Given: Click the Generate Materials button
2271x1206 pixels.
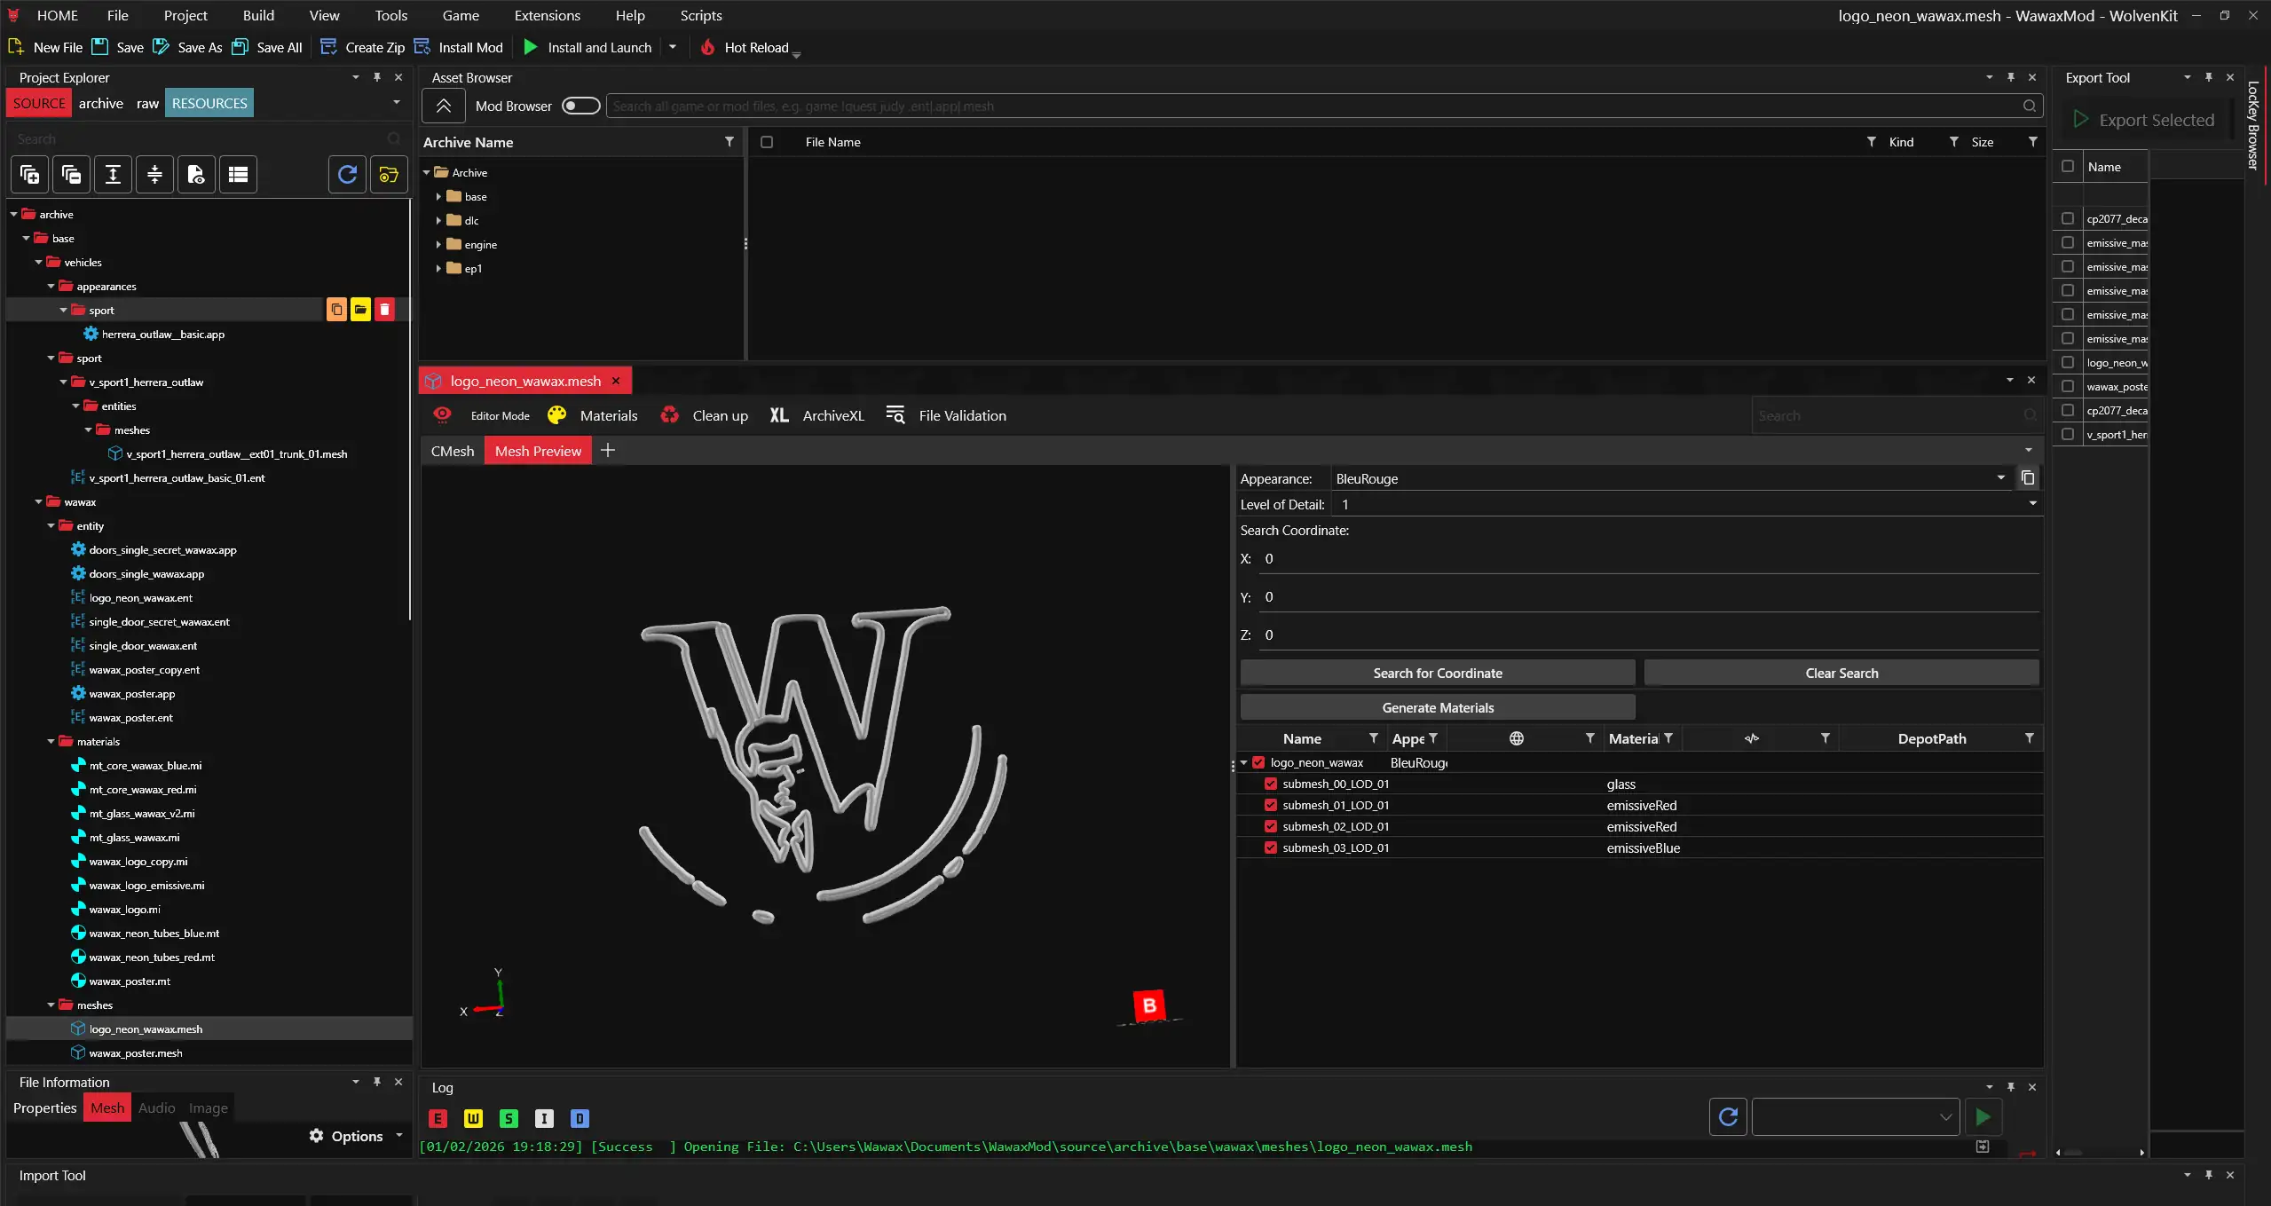Looking at the screenshot, I should coord(1437,707).
